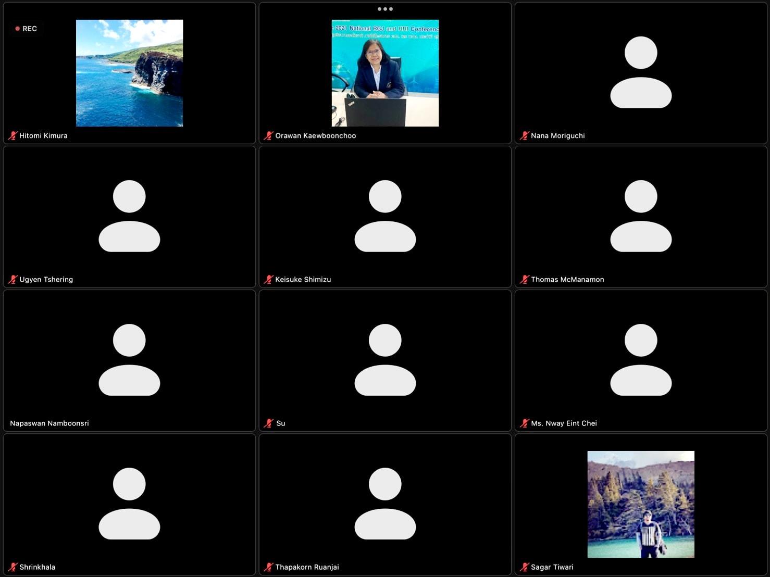
Task: Click Keisuke Shimizu's muted microphone icon
Action: 269,279
